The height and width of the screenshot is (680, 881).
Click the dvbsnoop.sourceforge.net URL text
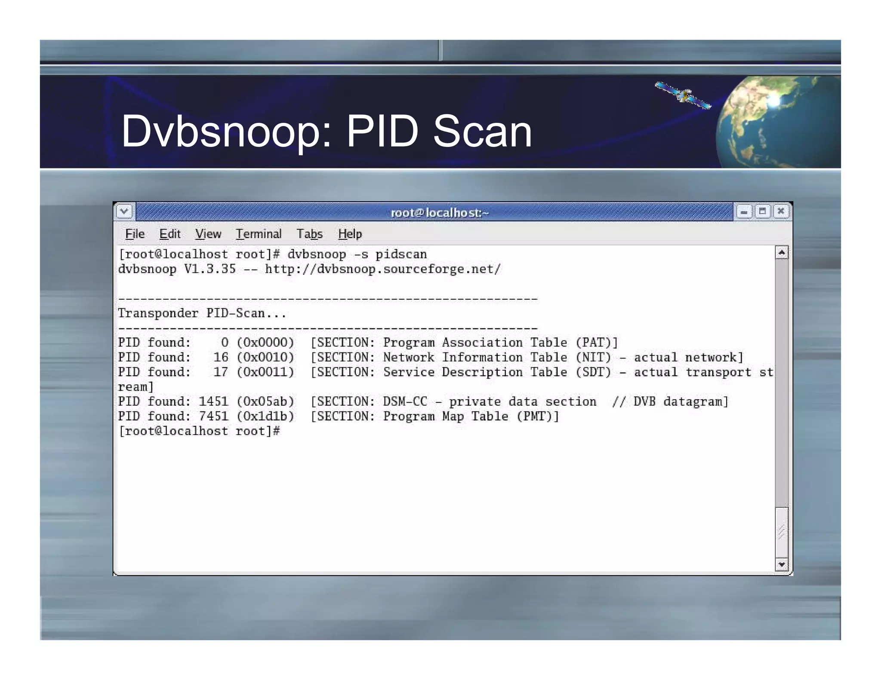pyautogui.click(x=383, y=270)
